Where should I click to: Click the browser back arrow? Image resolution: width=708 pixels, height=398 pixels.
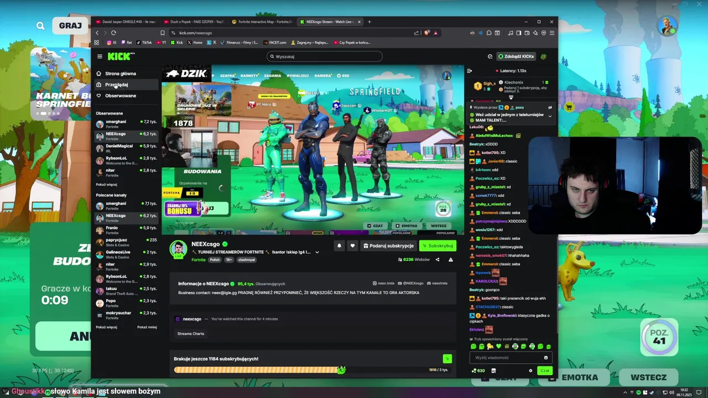point(97,33)
